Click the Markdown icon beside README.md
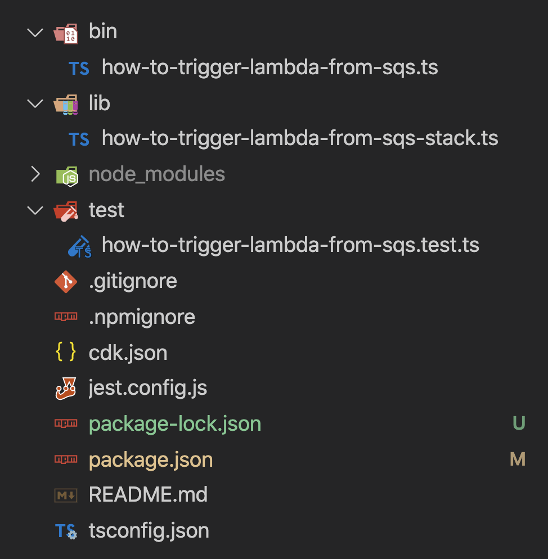548x559 pixels. [x=67, y=495]
